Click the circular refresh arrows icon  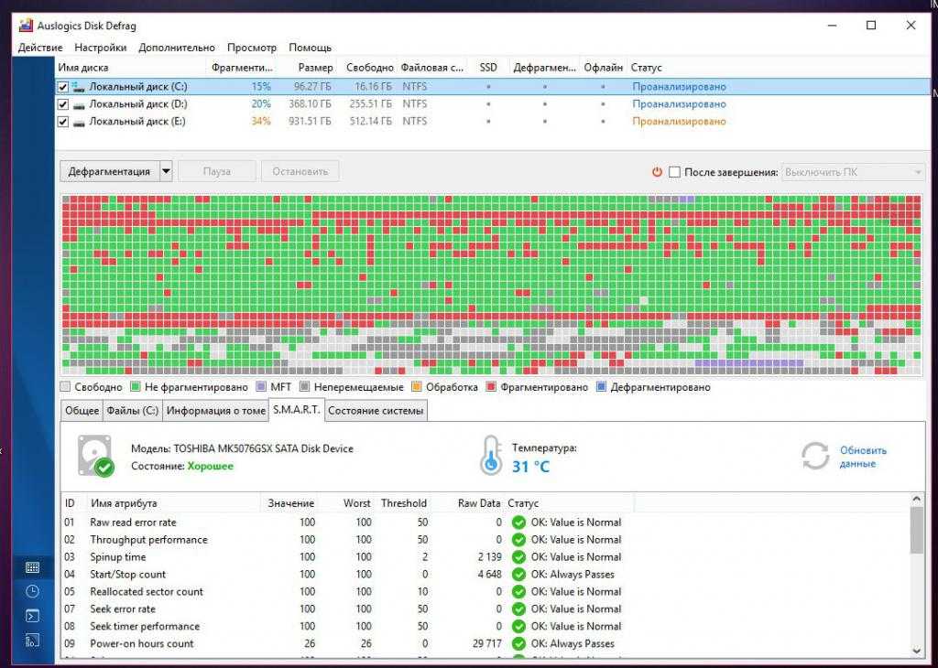click(814, 457)
